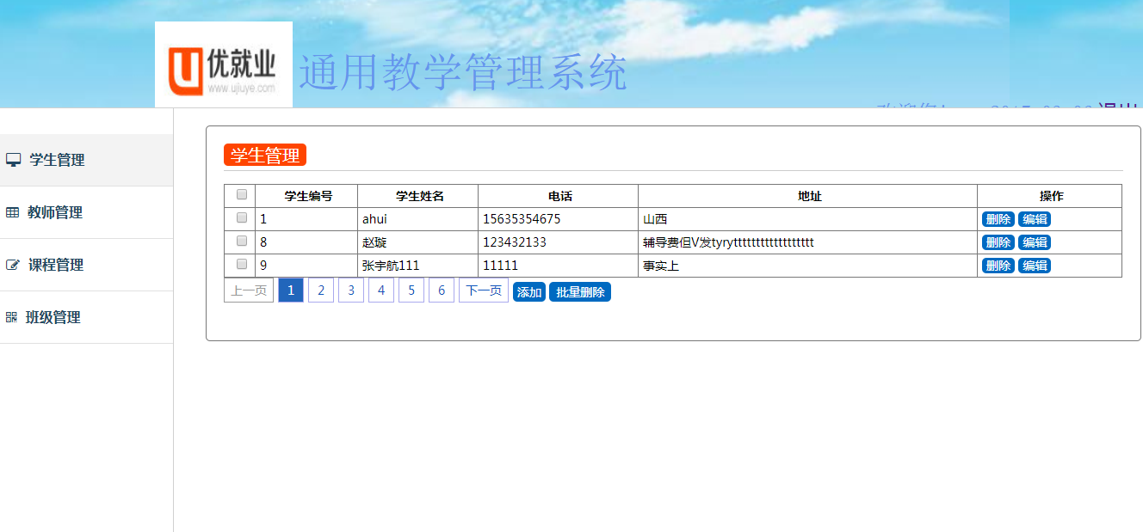Go to pagination page 3
Screen dimensions: 1143x532
click(x=351, y=290)
